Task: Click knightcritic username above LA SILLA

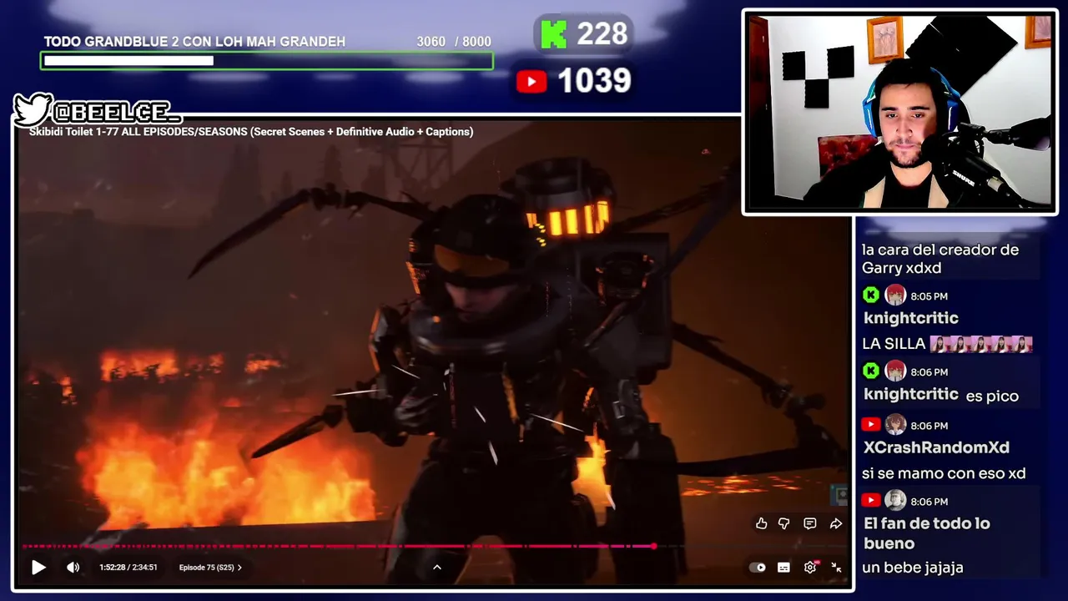Action: click(x=911, y=318)
